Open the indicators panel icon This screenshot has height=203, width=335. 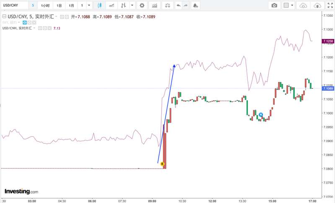(x=155, y=5)
